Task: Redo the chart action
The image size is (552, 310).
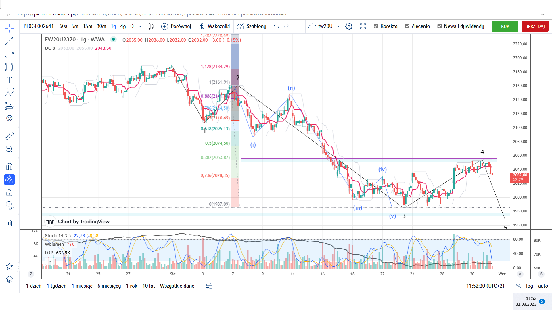Action: (286, 26)
